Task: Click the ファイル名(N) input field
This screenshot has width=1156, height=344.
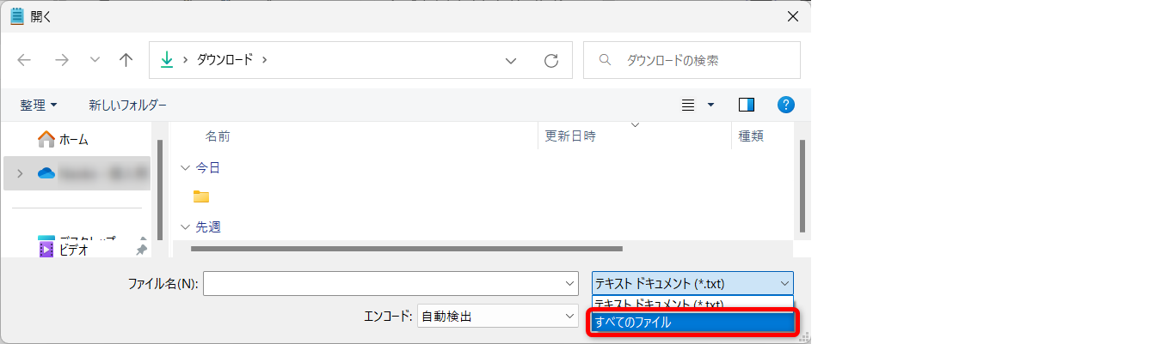Action: (x=383, y=283)
